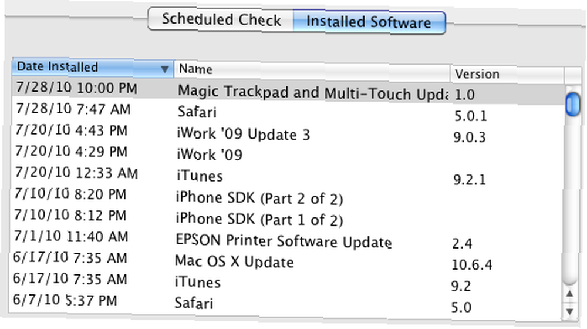The image size is (587, 329).
Task: Select Safari in the 7/28/10 7:47 AM row
Action: pyautogui.click(x=197, y=112)
